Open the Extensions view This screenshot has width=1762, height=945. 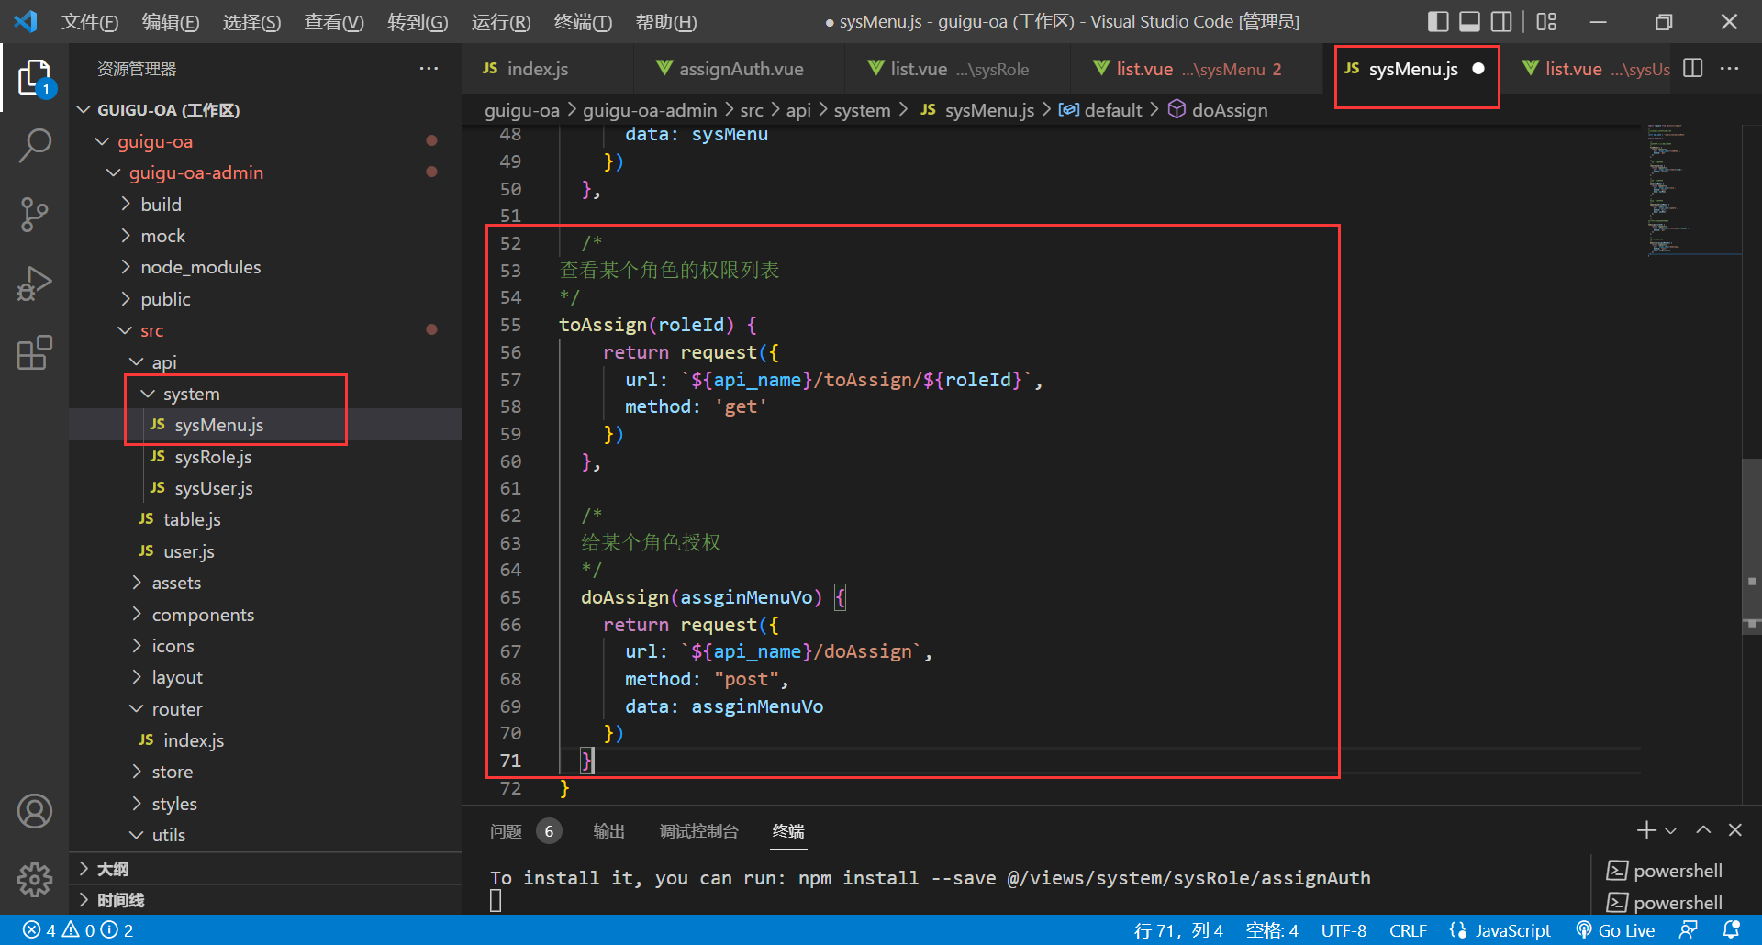34,353
